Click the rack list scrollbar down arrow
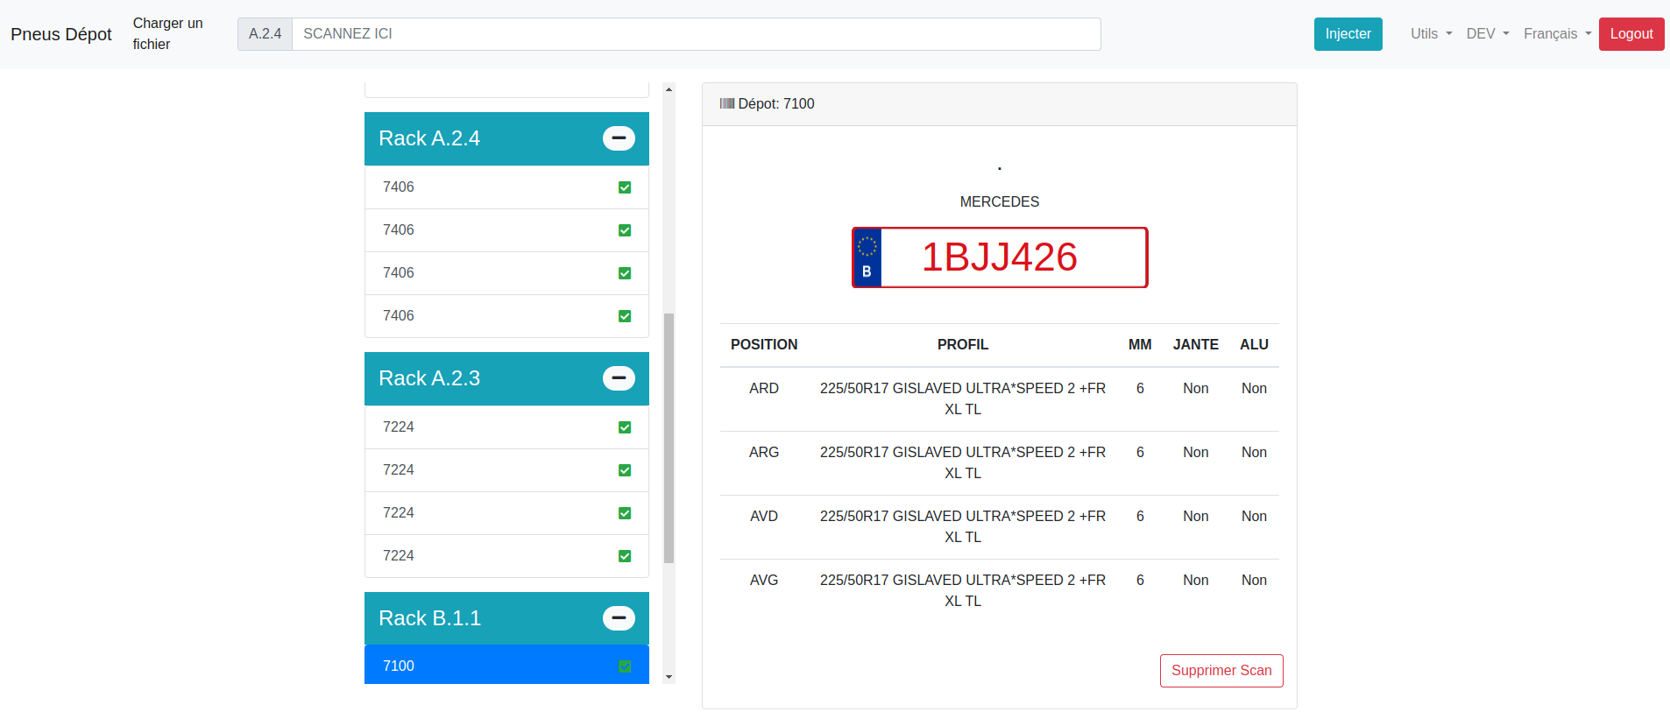The height and width of the screenshot is (719, 1670). [669, 677]
